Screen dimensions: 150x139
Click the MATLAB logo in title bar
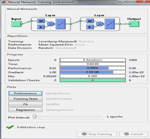(4, 2)
